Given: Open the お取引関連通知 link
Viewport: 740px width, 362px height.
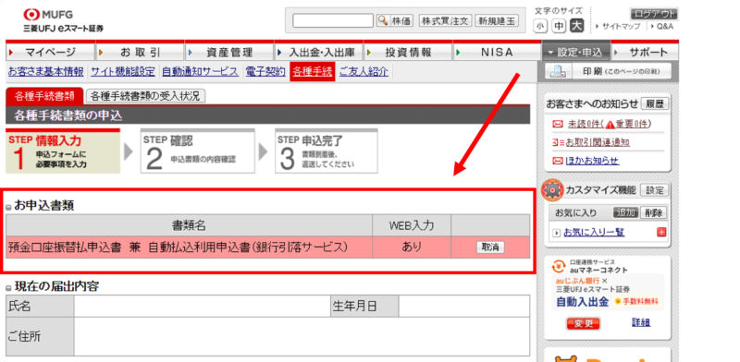Looking at the screenshot, I should pos(598,142).
